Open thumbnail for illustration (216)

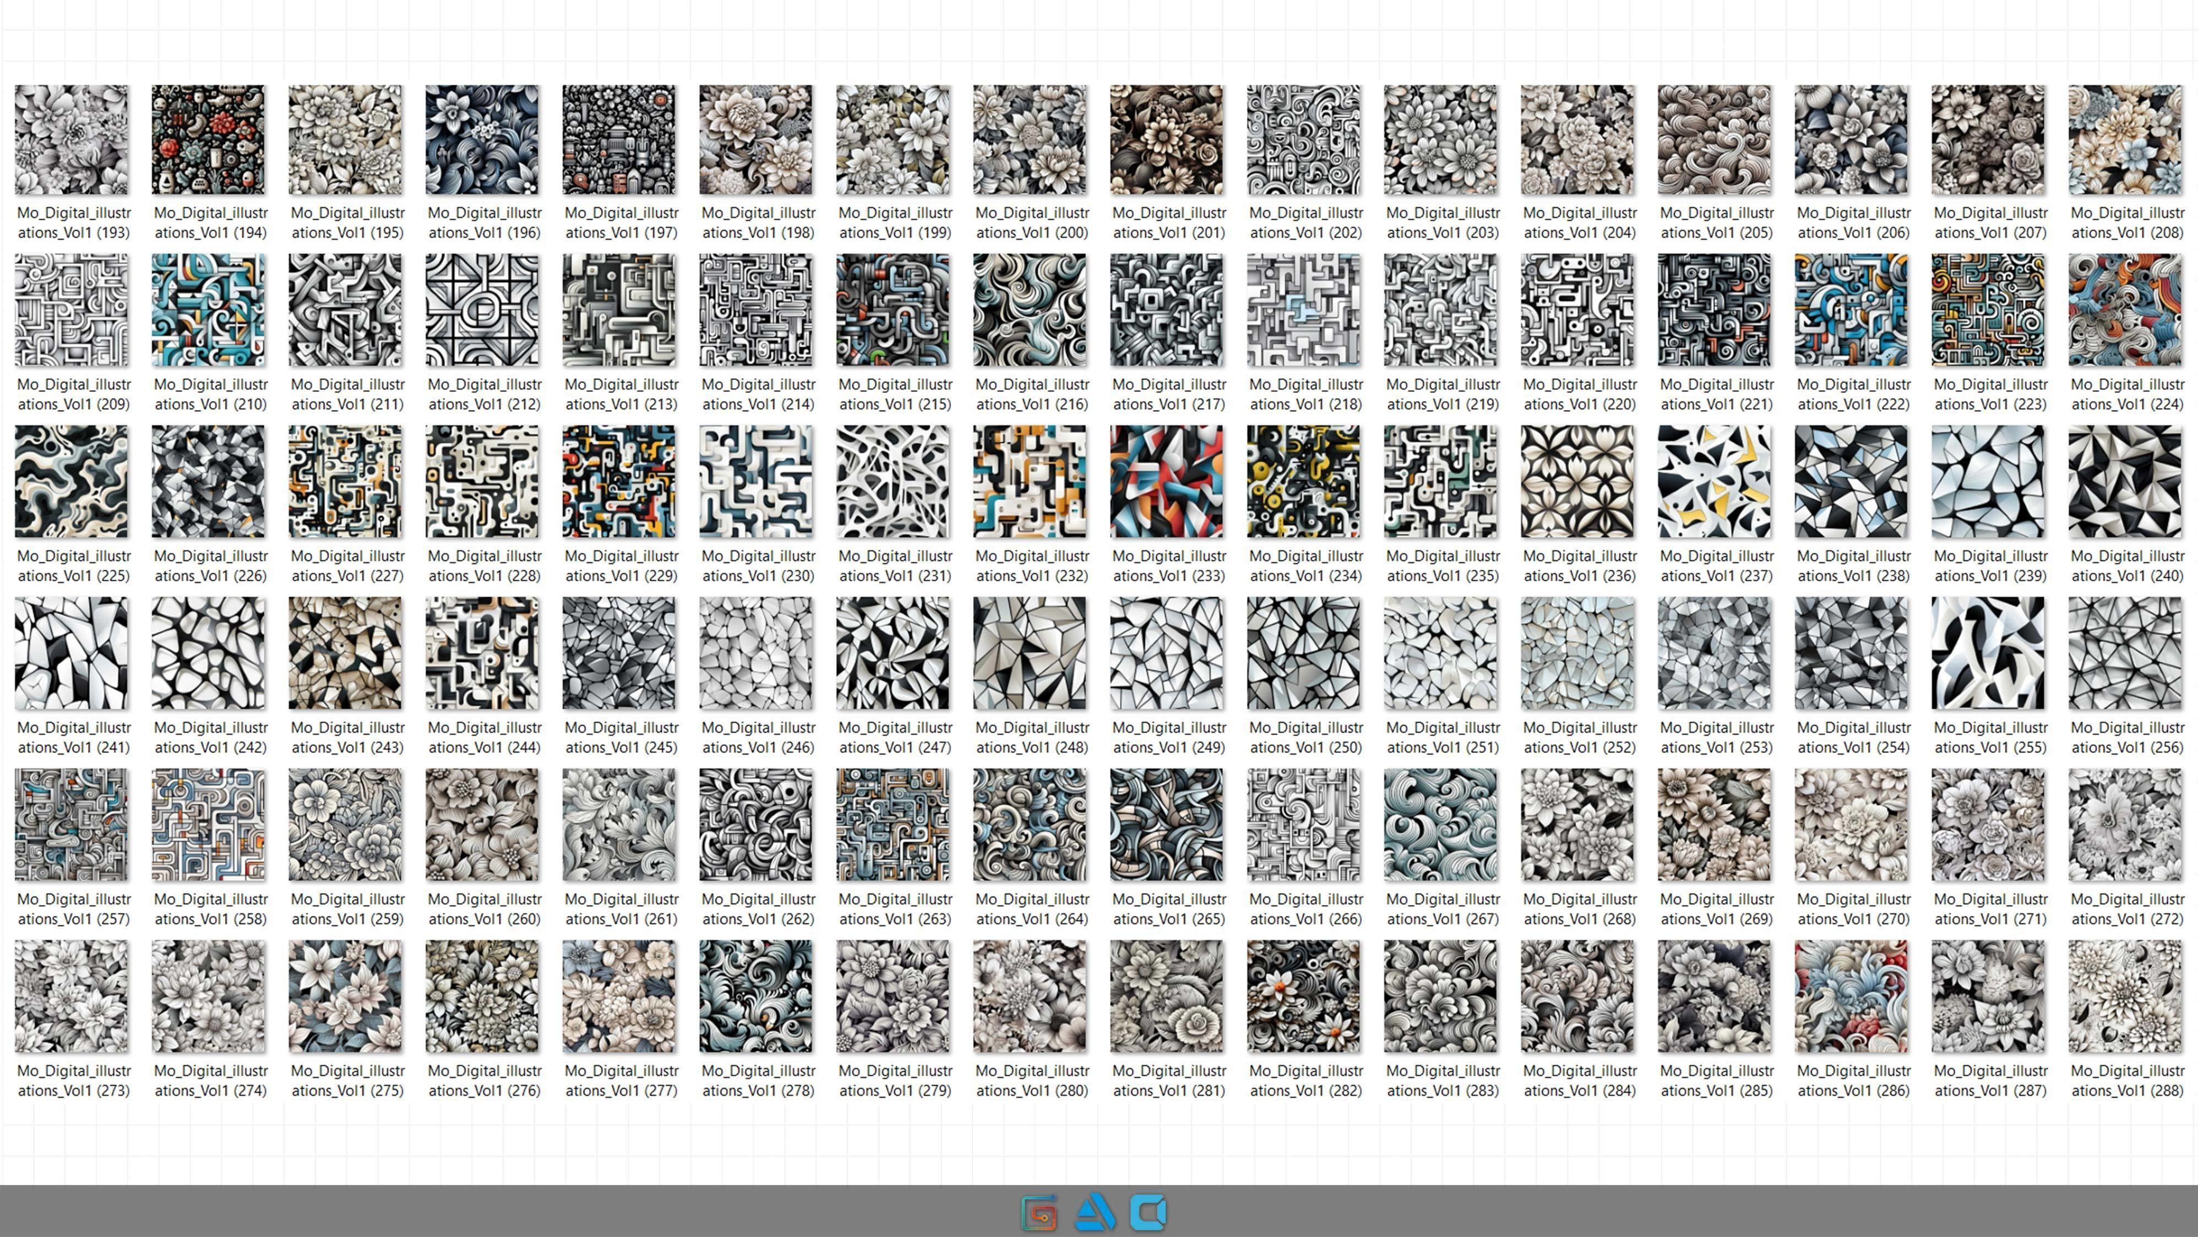(x=1030, y=310)
